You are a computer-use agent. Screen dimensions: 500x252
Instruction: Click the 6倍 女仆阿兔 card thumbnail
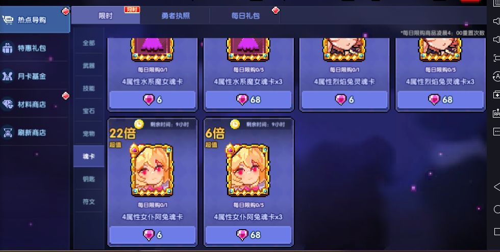coord(248,170)
